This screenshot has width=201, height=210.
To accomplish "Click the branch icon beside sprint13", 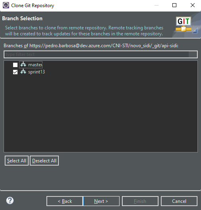I will [x=23, y=71].
